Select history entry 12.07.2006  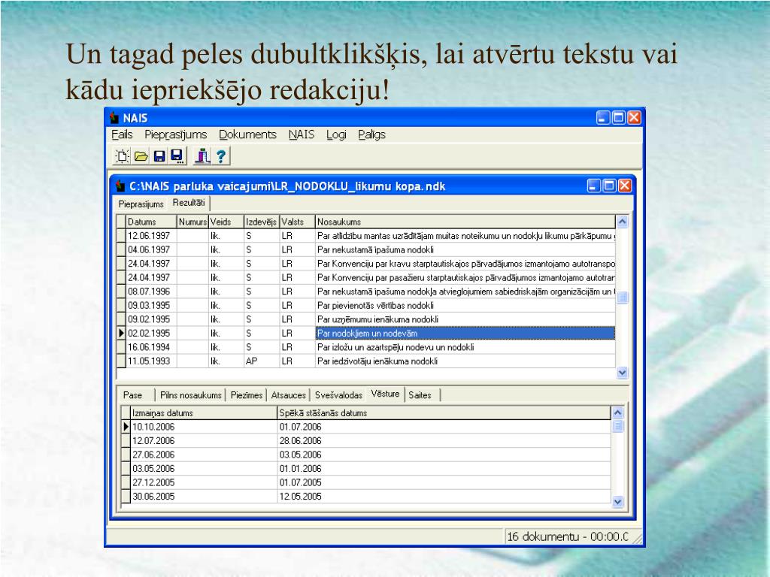point(204,440)
